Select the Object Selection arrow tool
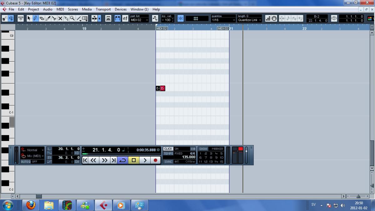375x211 pixels. (x=29, y=18)
